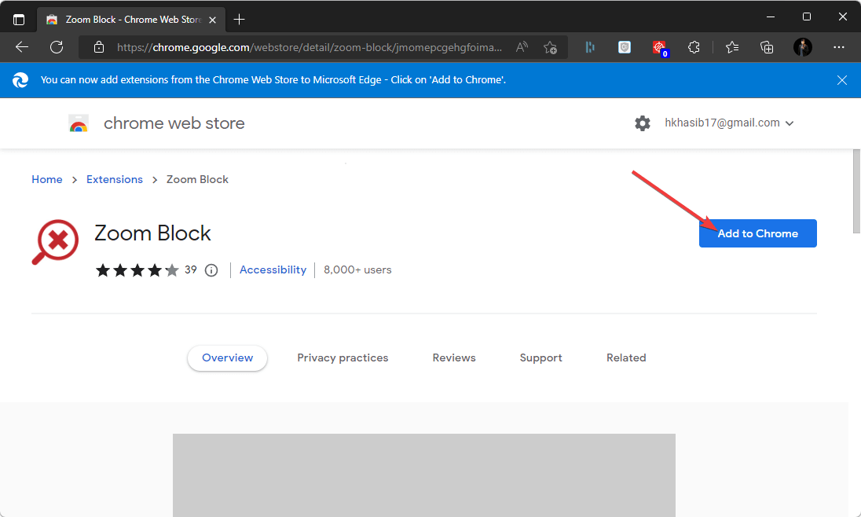Screen dimensions: 861x517
Task: Open Chrome Web Store settings gear
Action: 643,123
